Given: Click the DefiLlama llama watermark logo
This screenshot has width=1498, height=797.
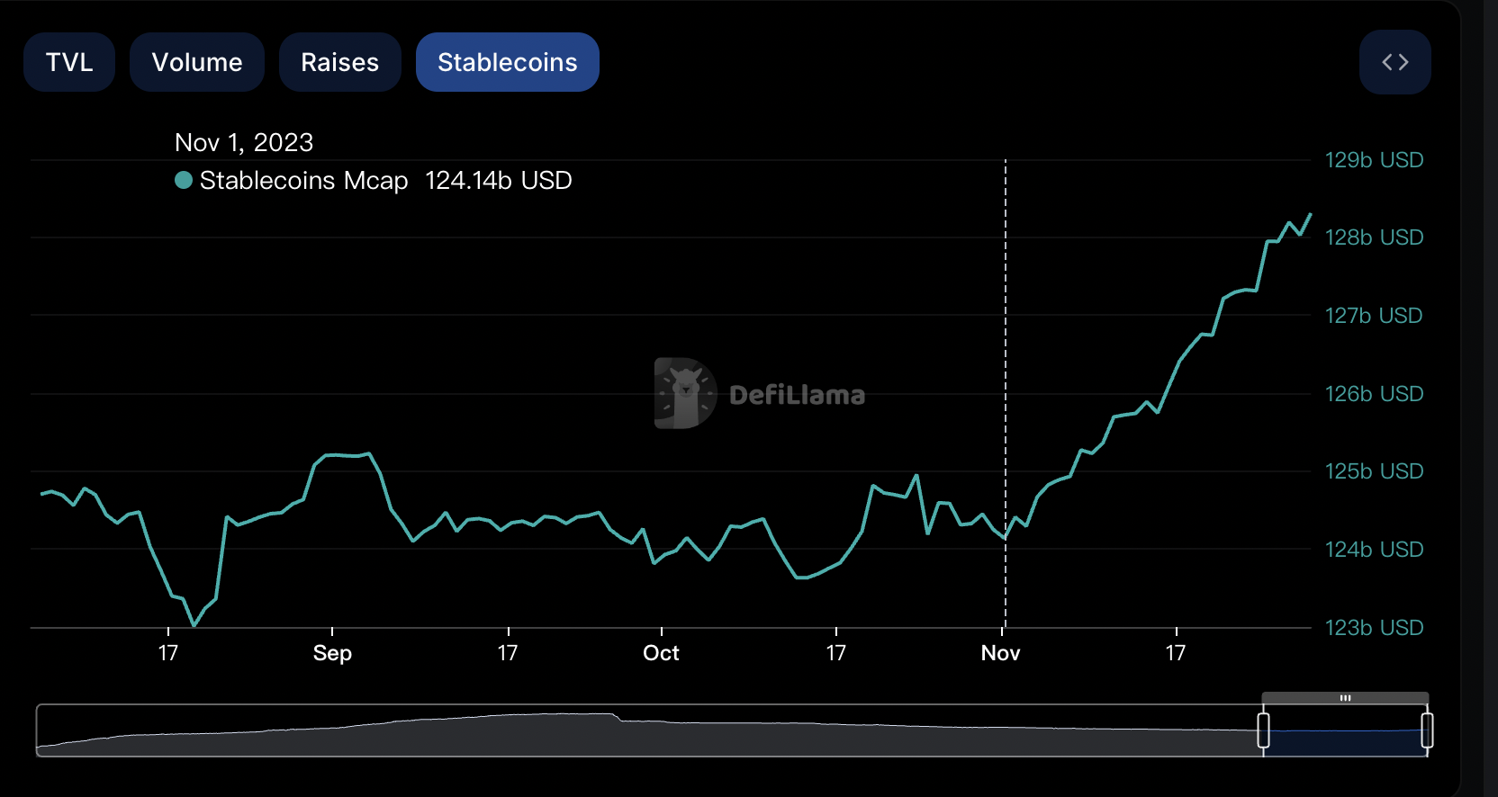Looking at the screenshot, I should (x=685, y=393).
